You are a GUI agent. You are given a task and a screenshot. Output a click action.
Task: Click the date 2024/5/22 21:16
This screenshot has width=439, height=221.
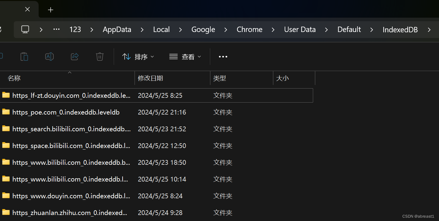pyautogui.click(x=162, y=112)
